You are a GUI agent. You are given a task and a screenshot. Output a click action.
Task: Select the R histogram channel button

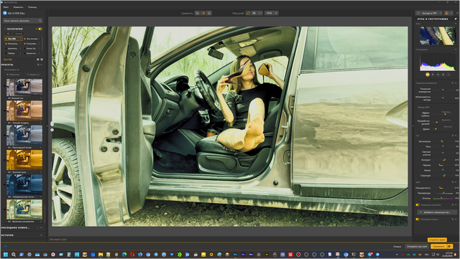coord(433,75)
